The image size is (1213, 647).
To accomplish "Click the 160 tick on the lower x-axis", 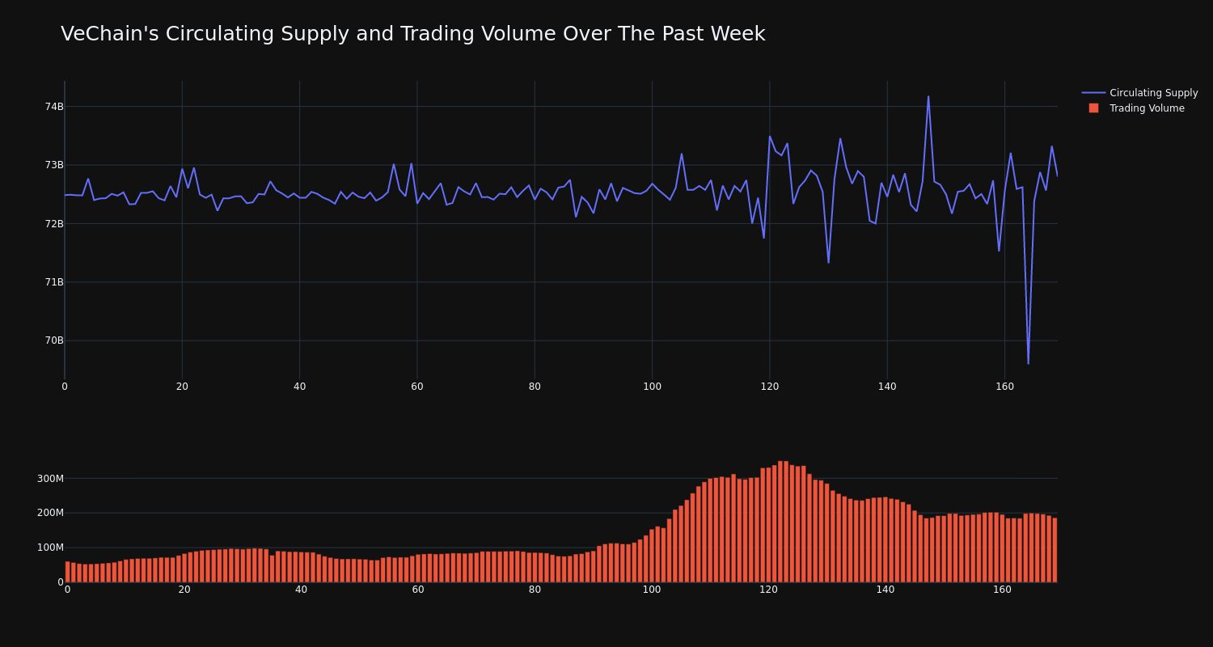I will click(x=1002, y=590).
